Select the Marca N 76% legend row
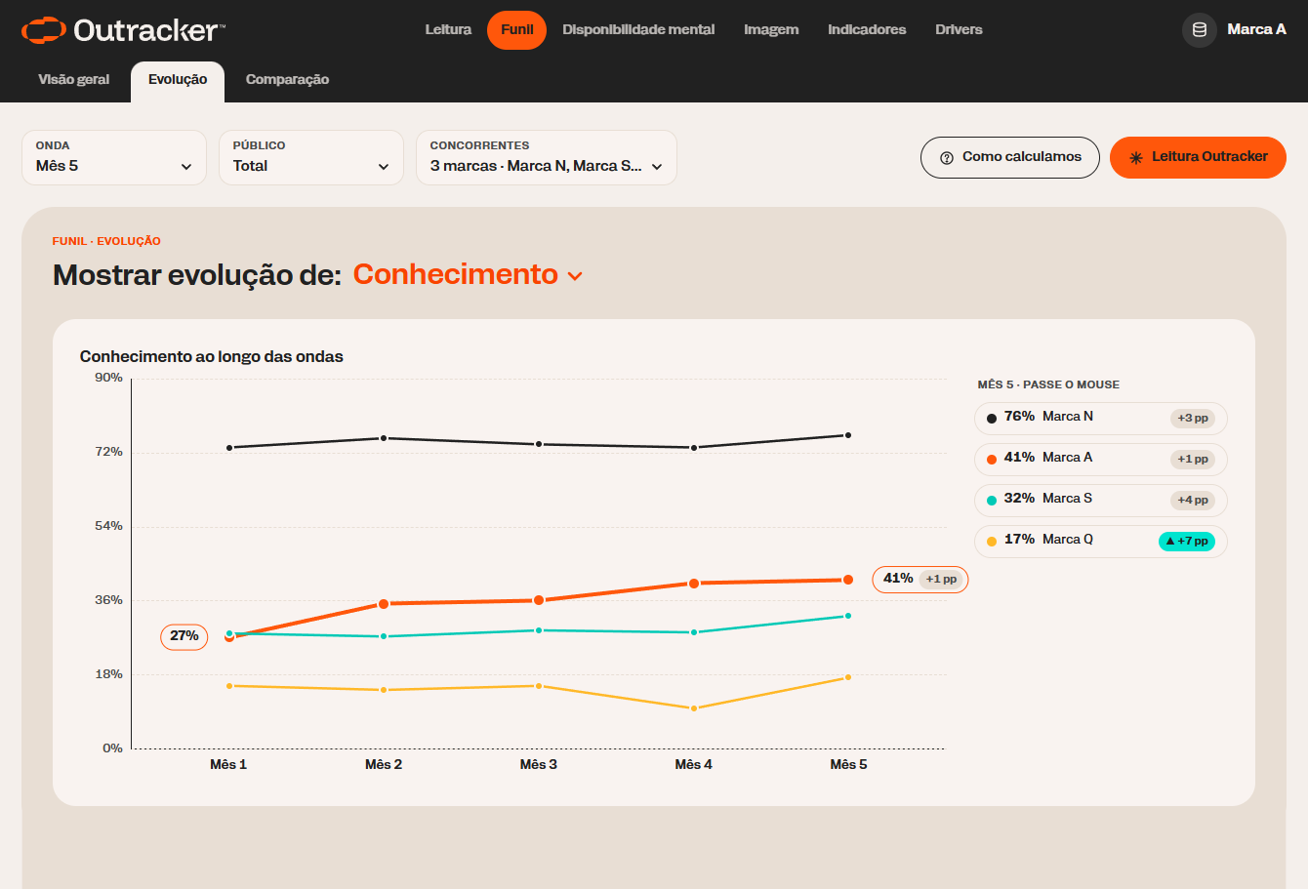Viewport: 1308px width, 889px height. tap(1100, 419)
